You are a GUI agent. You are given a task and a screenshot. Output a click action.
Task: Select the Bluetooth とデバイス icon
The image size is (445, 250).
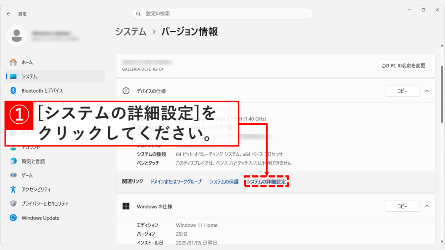point(13,90)
